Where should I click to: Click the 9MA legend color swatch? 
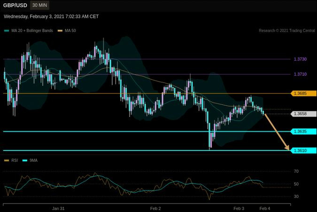(25, 160)
